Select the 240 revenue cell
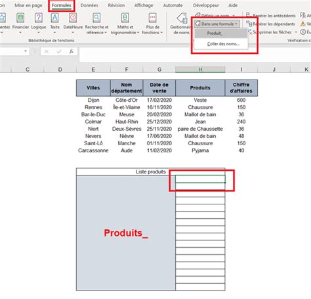This screenshot has height=299, width=311. point(241,122)
